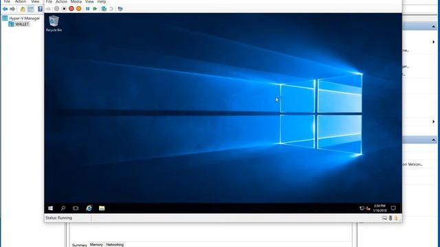Shut down the VM with the red icon
The image size is (440, 247).
tap(71, 9)
